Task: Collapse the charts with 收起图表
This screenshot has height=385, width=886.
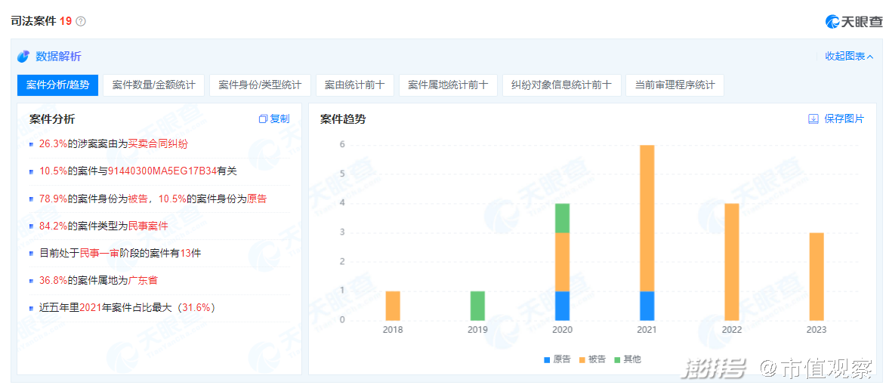Action: click(849, 56)
